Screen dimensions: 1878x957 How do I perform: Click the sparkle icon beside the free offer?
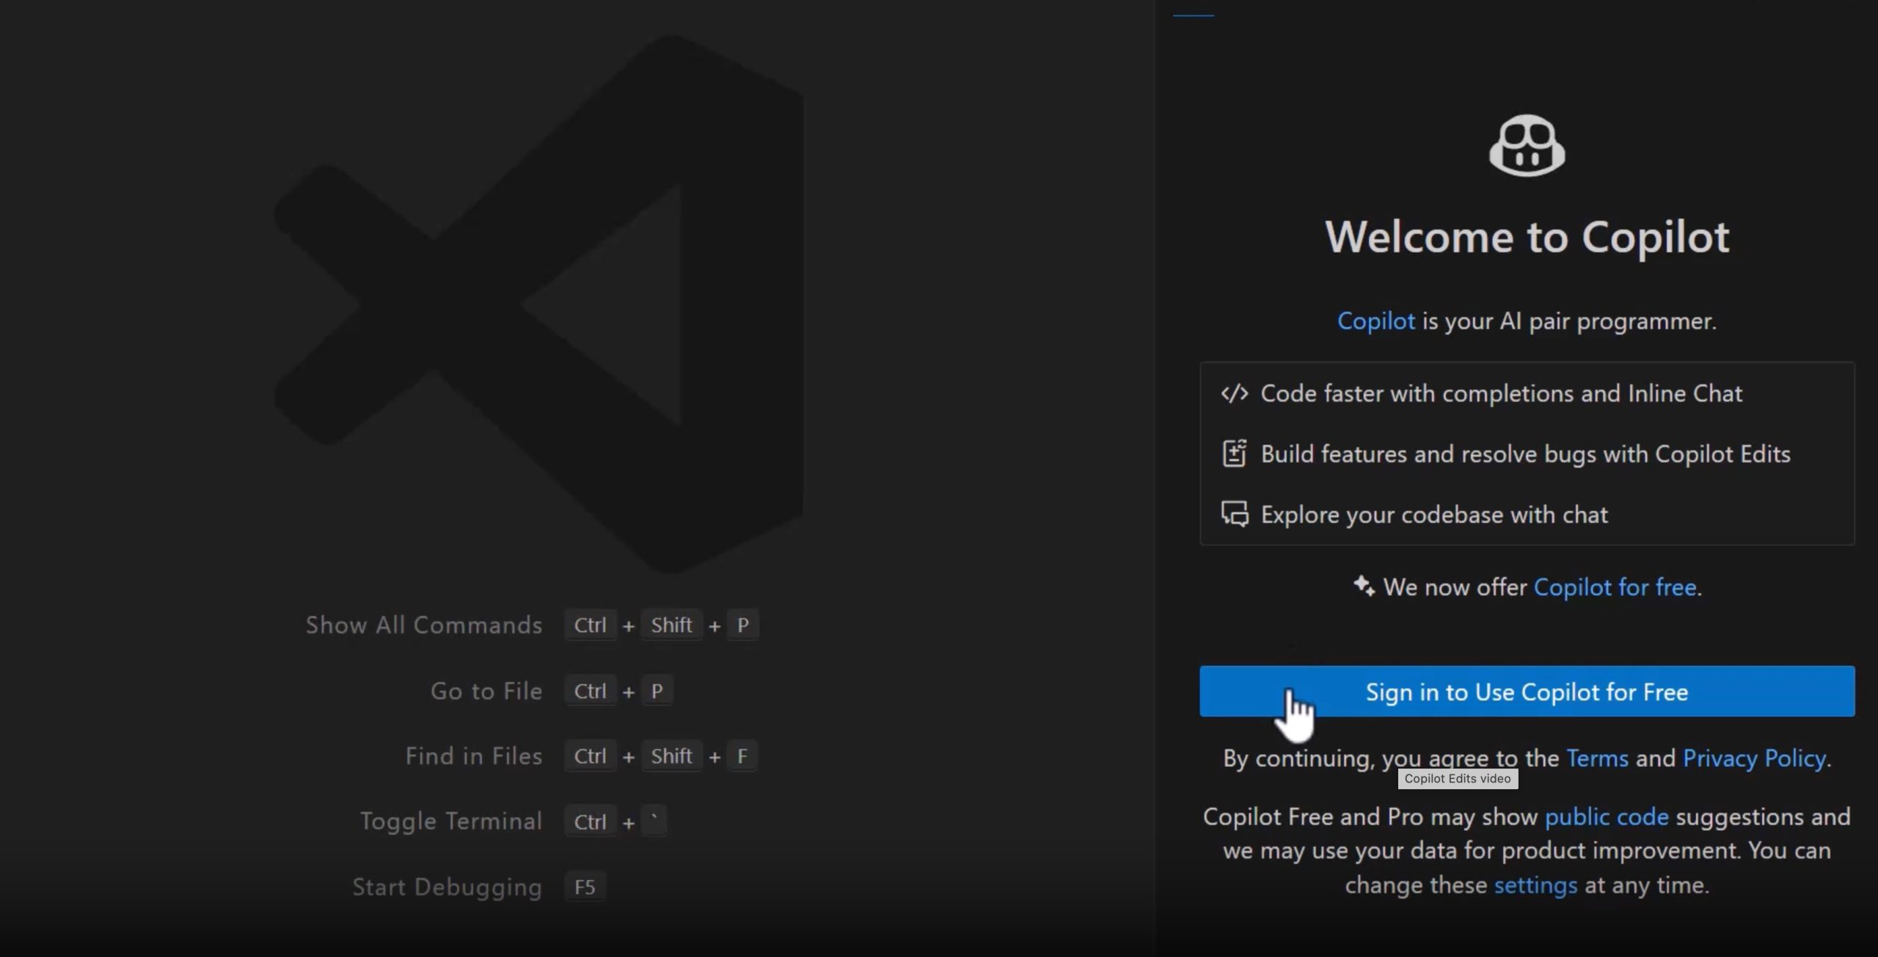(1365, 586)
